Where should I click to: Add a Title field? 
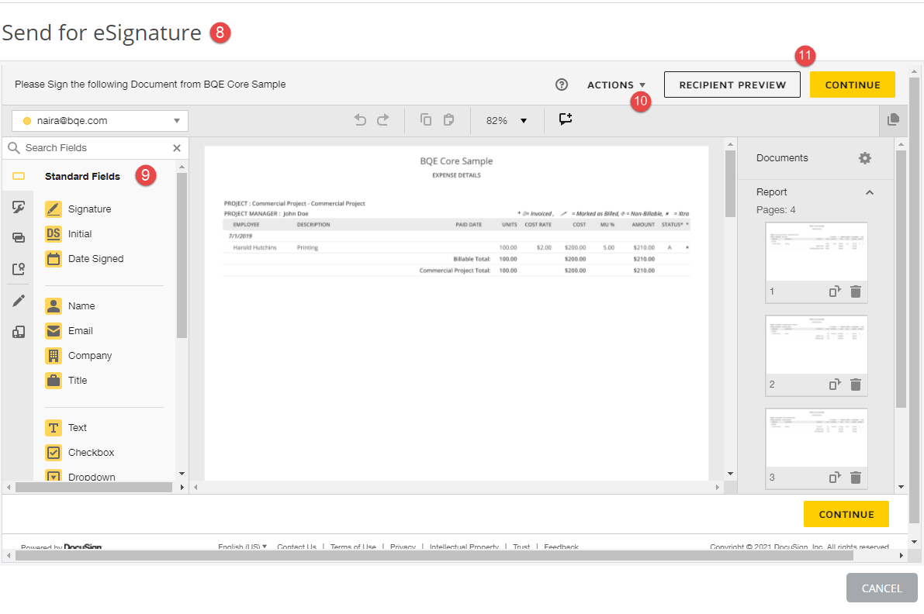66,381
